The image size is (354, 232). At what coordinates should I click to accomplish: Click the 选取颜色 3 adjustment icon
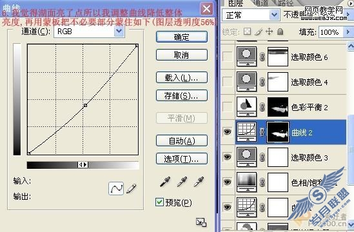[x=246, y=157]
